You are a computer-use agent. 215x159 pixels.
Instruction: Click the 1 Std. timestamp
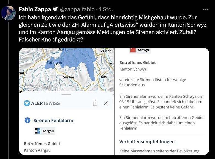tap(106, 9)
